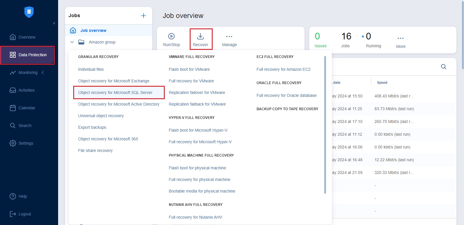Open Activities from the sidebar
Screen dimensions: 464x225
pyautogui.click(x=26, y=90)
